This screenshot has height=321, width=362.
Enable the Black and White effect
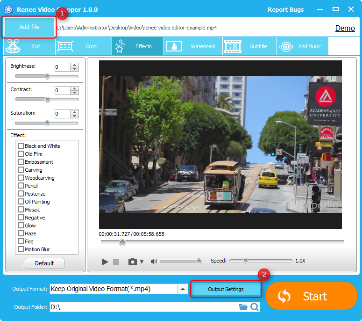[21, 146]
